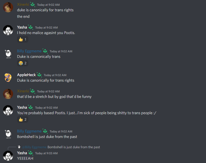Click the 9:03 AM timestamp on Yasha's reply
The width and height of the screenshot is (206, 163).
click(x=46, y=153)
